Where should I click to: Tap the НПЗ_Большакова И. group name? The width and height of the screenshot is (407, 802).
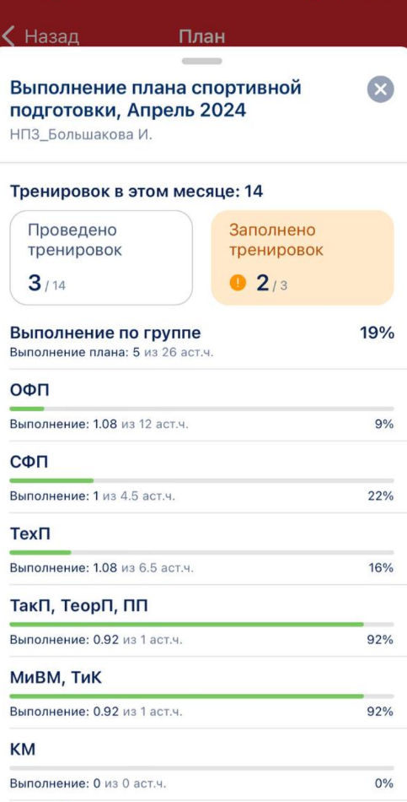tap(81, 135)
